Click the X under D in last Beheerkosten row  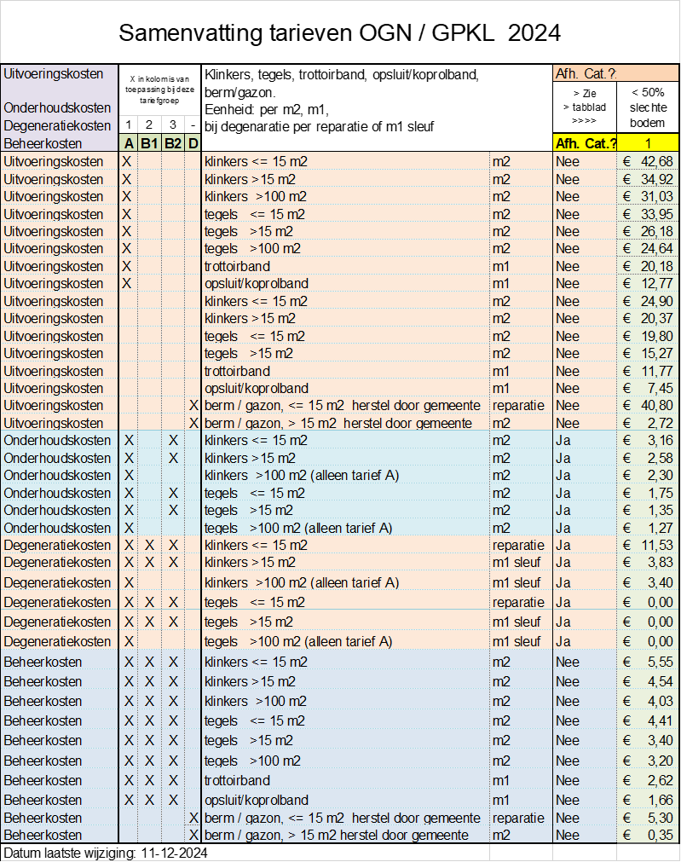click(x=193, y=835)
